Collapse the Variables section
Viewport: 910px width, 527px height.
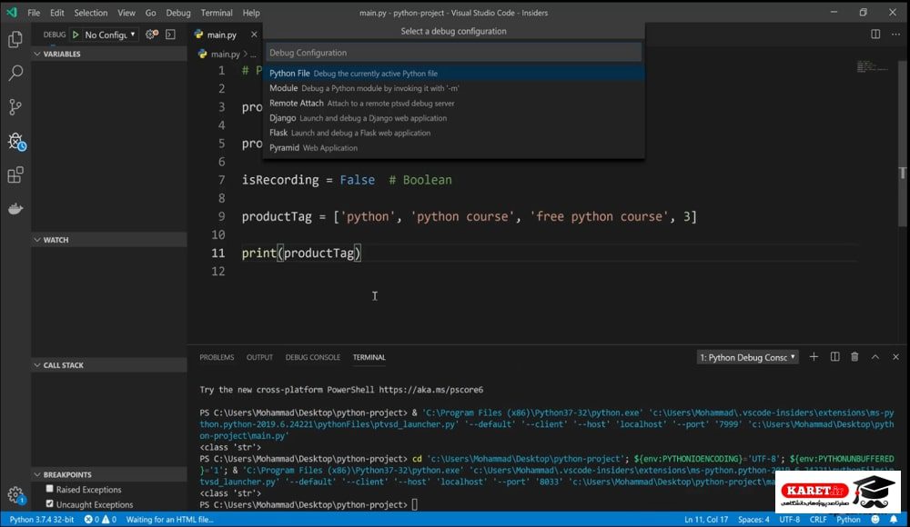(108, 54)
